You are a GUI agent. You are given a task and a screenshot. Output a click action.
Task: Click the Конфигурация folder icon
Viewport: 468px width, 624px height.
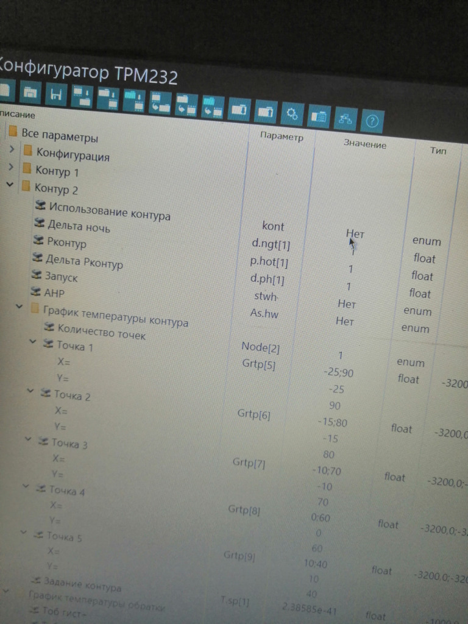(x=27, y=150)
